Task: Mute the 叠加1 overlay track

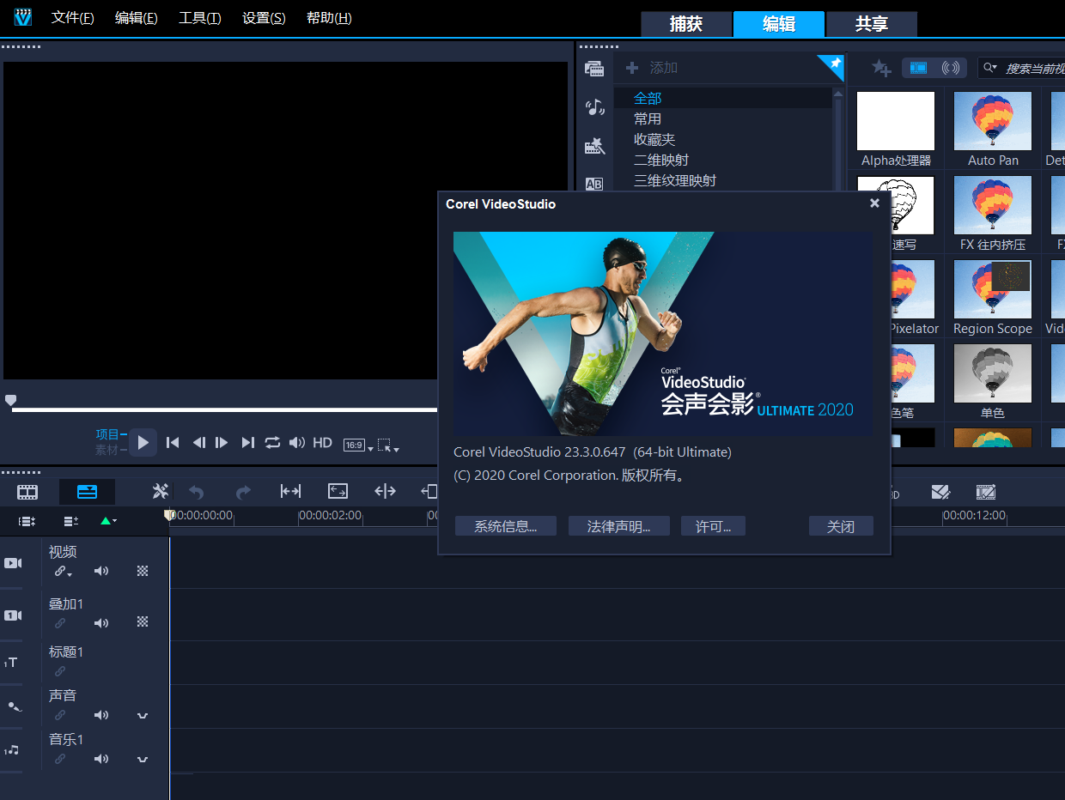Action: pyautogui.click(x=101, y=623)
